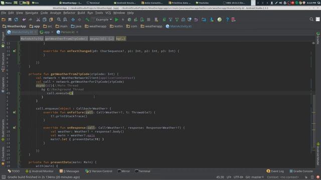Click the Revert purple arrow toolbar icon
This screenshot has height=180, width=321.
(x=196, y=19)
